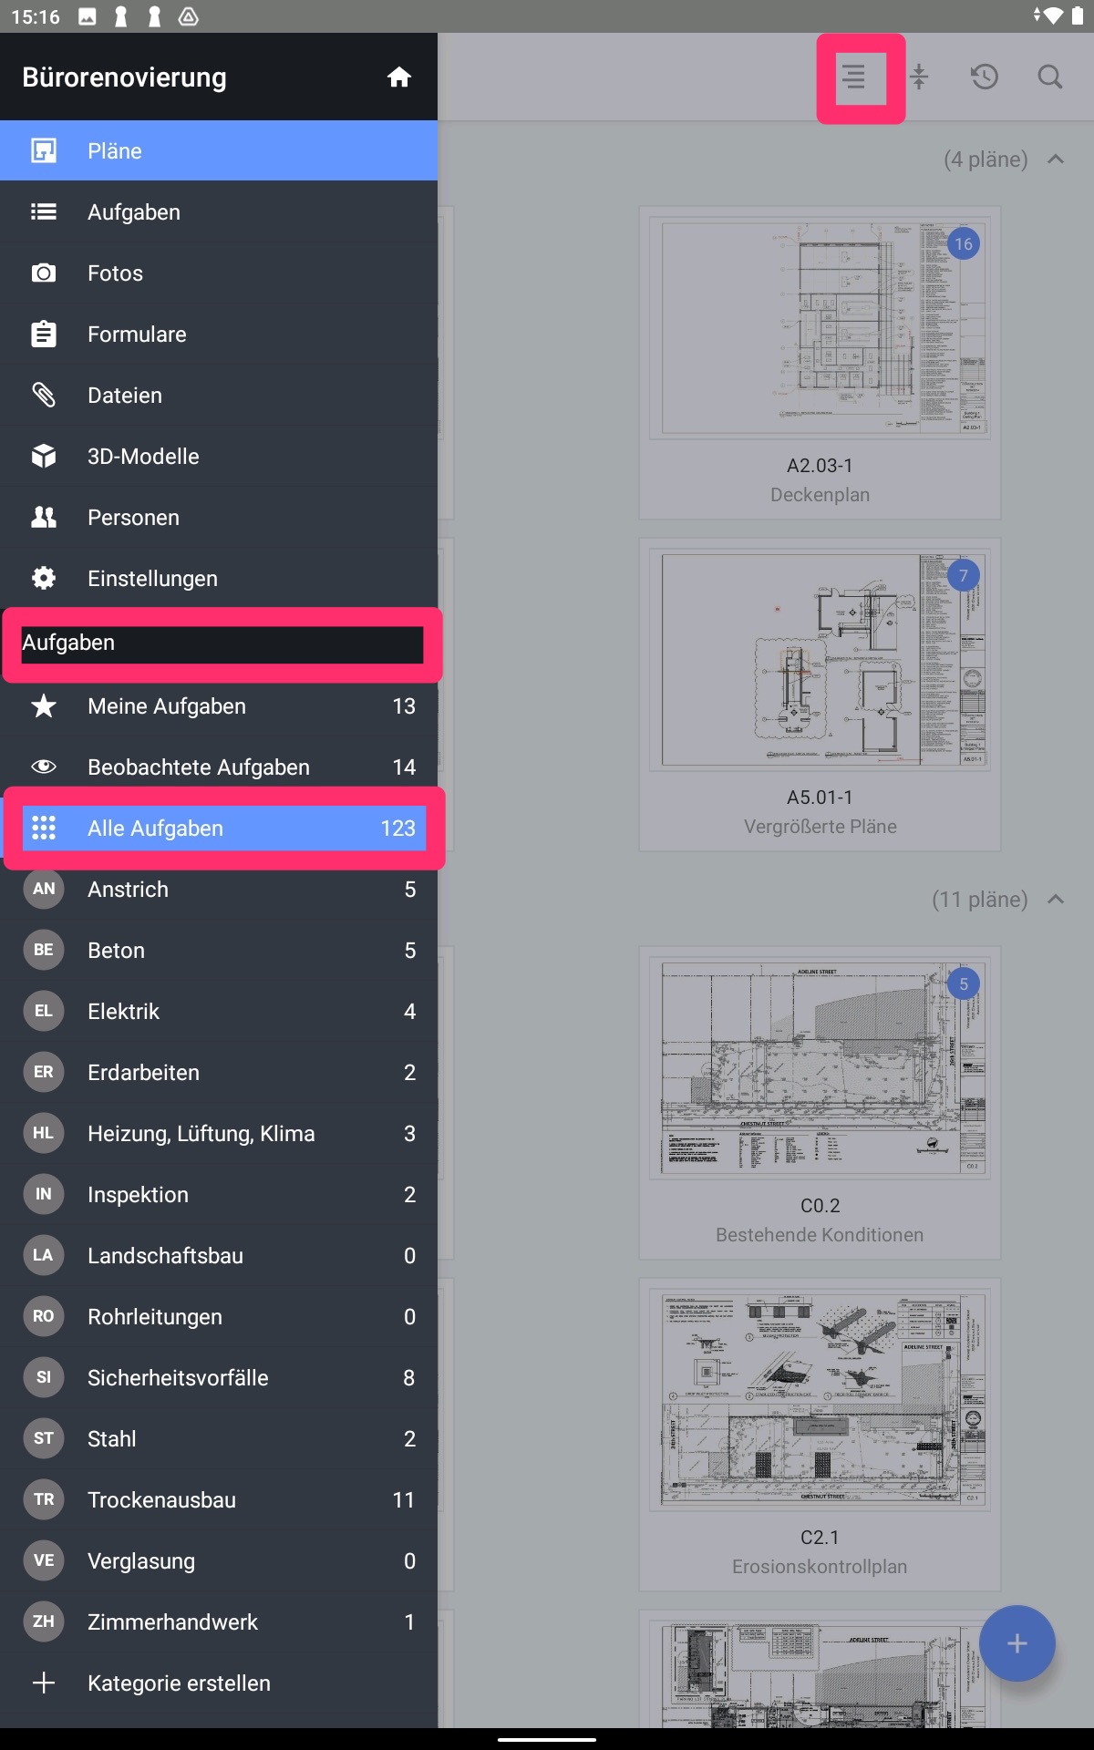1094x1750 pixels.
Task: Click the SI badge for Sicherheitsvorfälle
Action: pos(44,1377)
